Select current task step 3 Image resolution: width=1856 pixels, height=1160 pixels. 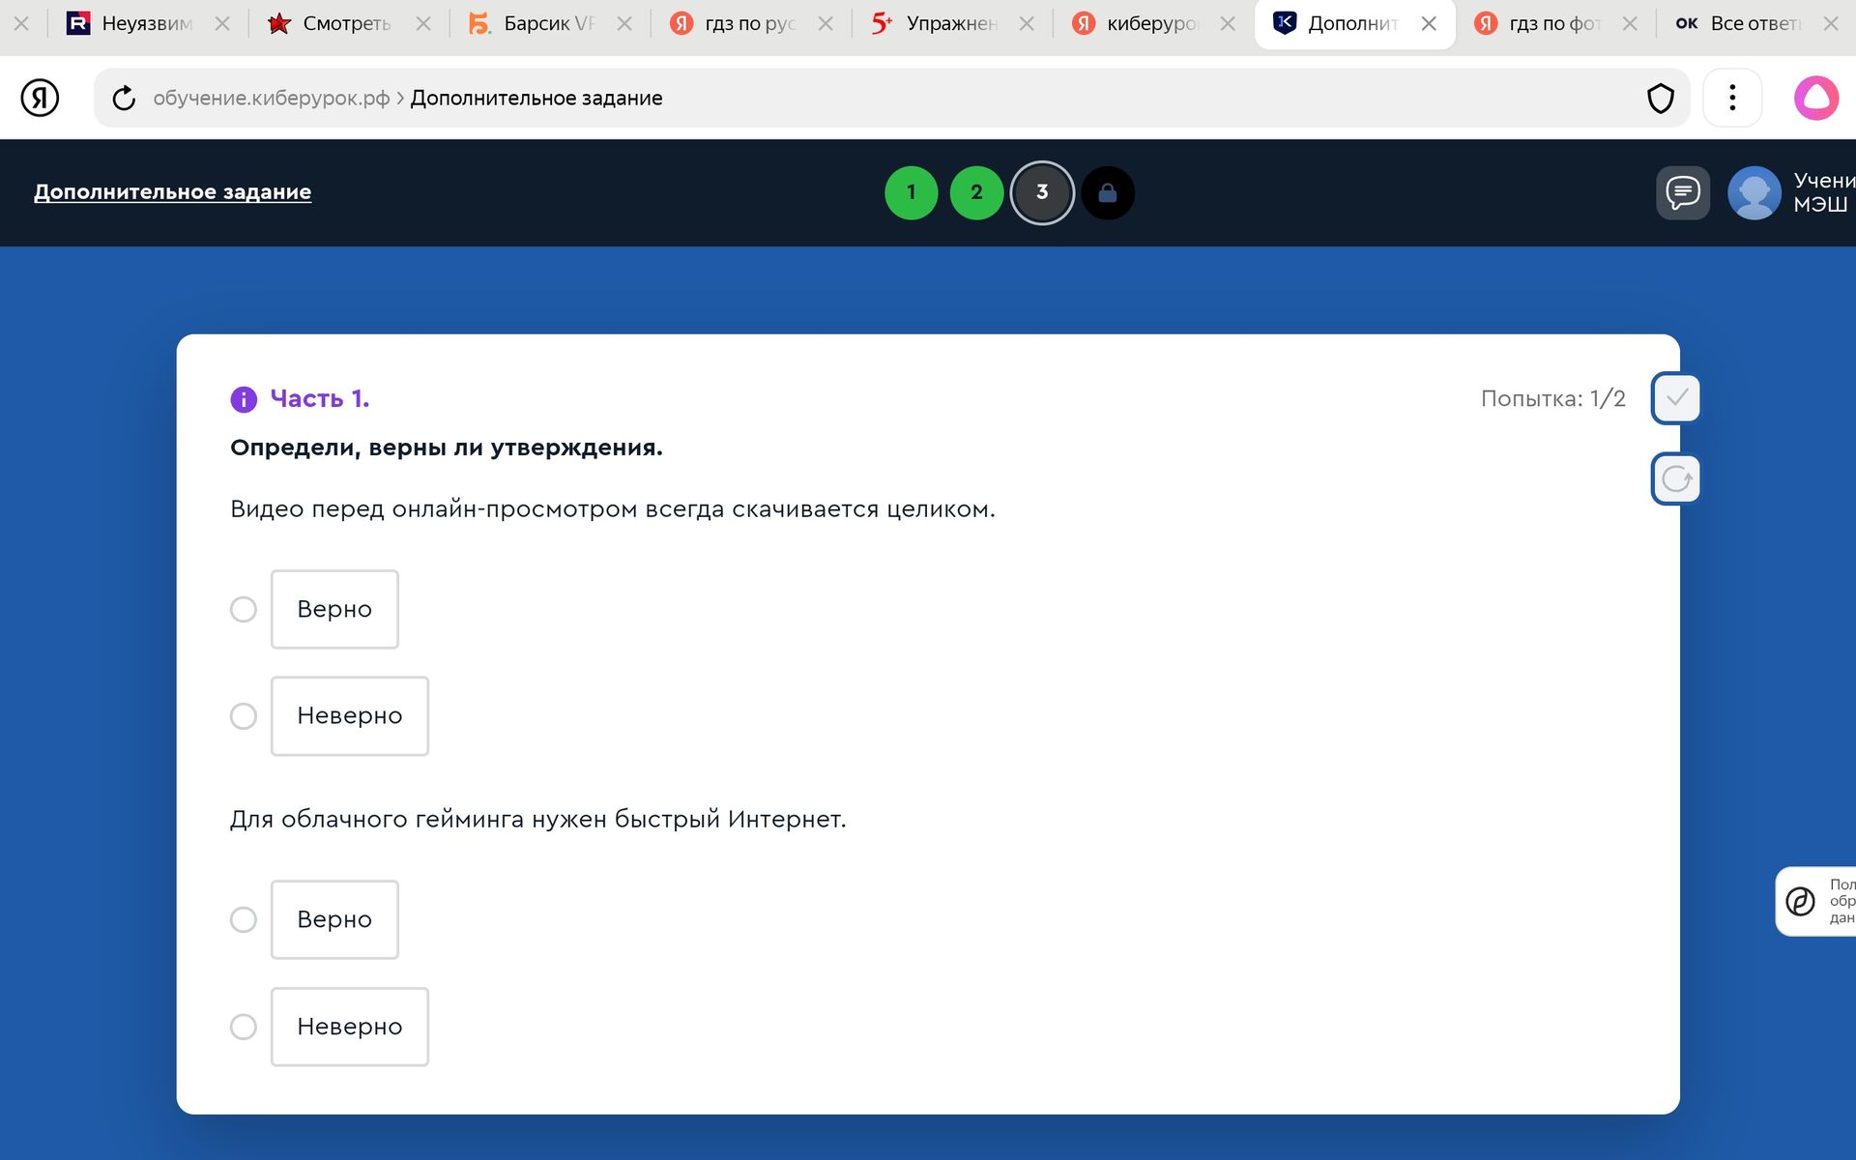point(1042,192)
